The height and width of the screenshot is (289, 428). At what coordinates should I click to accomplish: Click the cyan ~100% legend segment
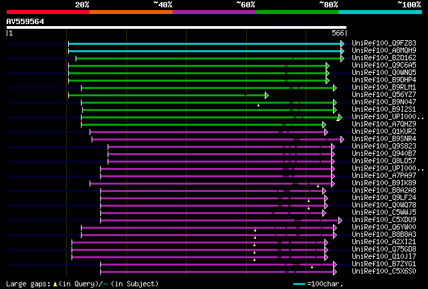point(381,12)
